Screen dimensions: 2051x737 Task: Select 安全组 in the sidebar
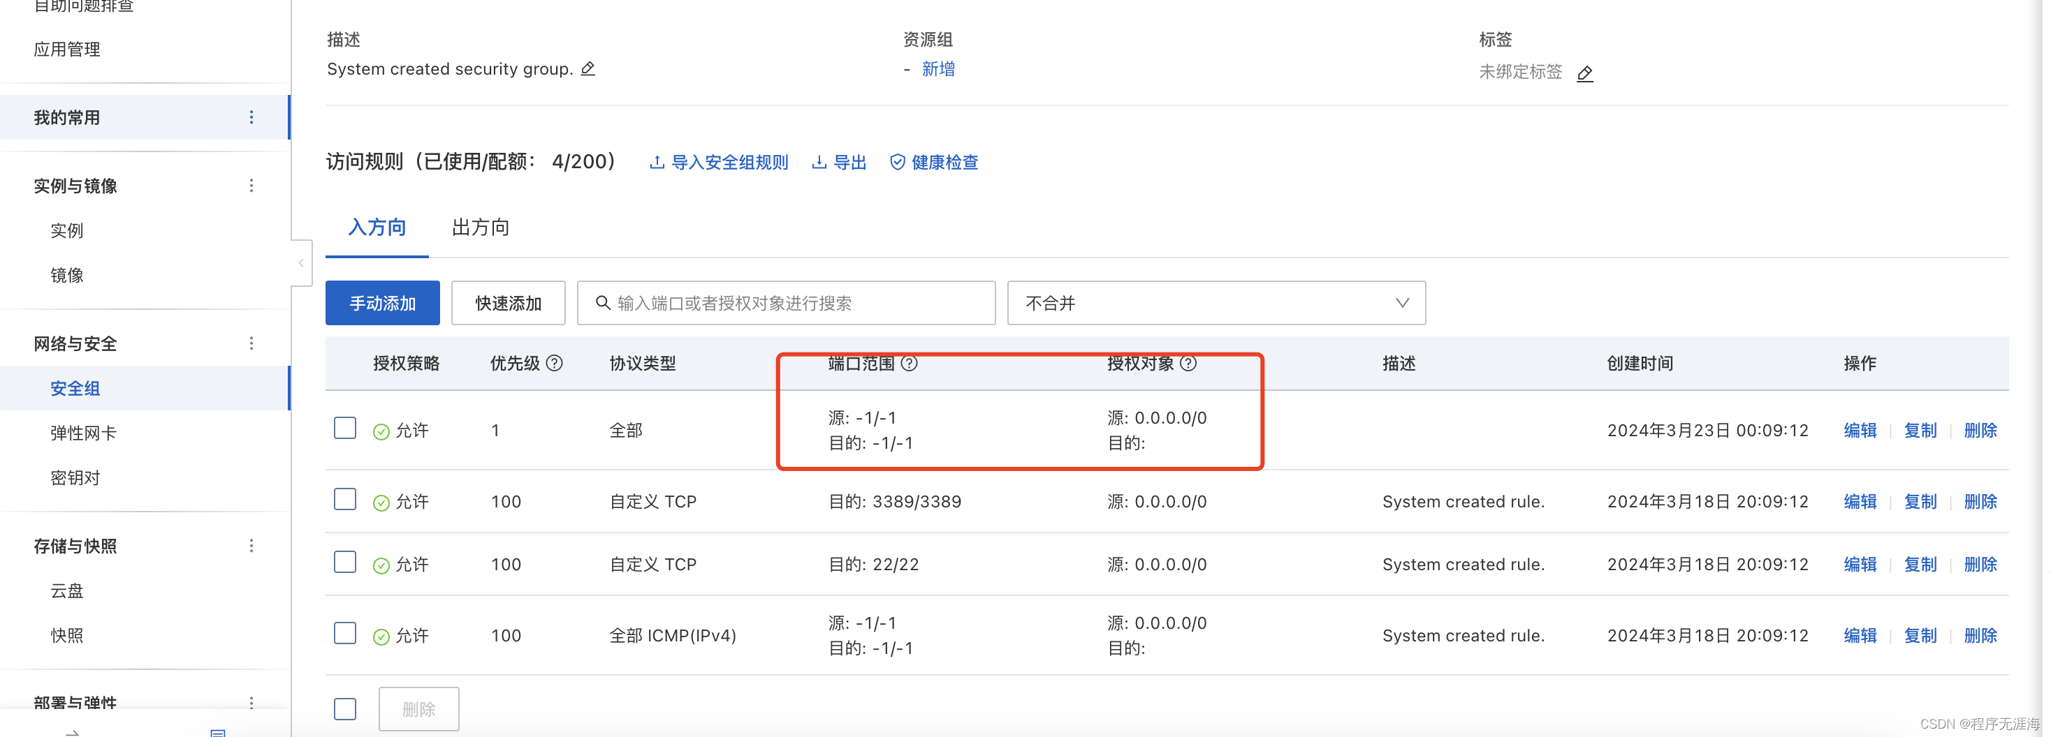pos(144,388)
